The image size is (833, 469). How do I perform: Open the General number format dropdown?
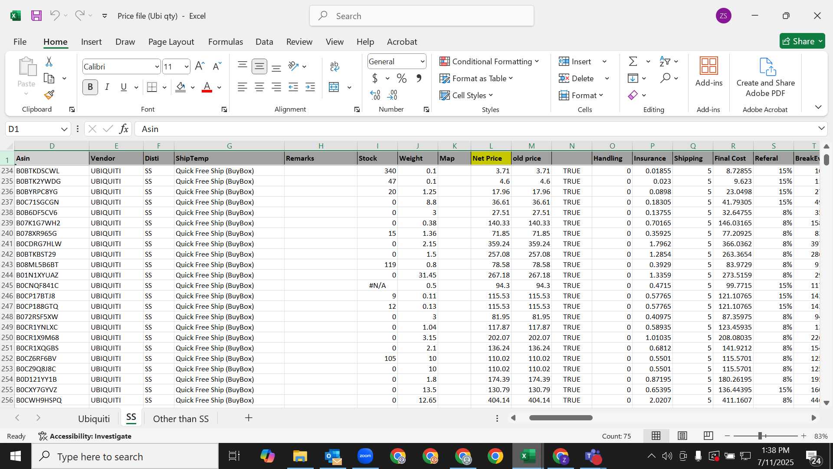tap(422, 62)
